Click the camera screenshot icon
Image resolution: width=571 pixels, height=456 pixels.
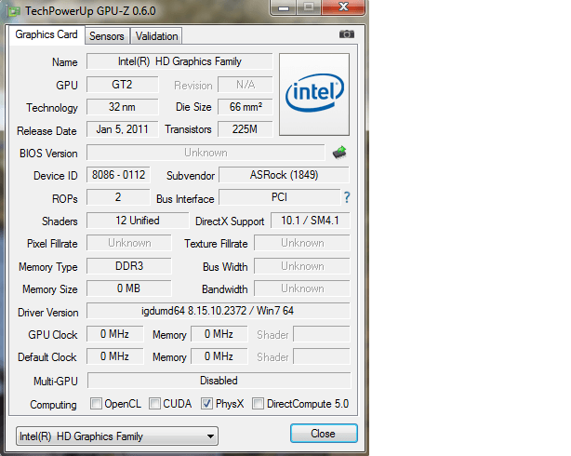(x=346, y=34)
